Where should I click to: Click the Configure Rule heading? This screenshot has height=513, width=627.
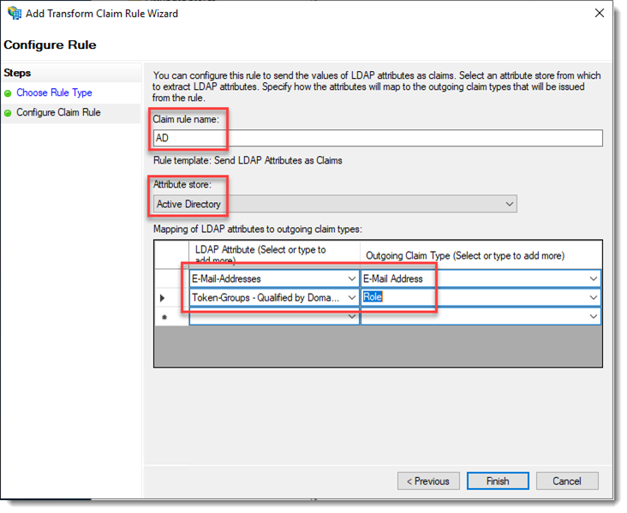click(x=50, y=45)
